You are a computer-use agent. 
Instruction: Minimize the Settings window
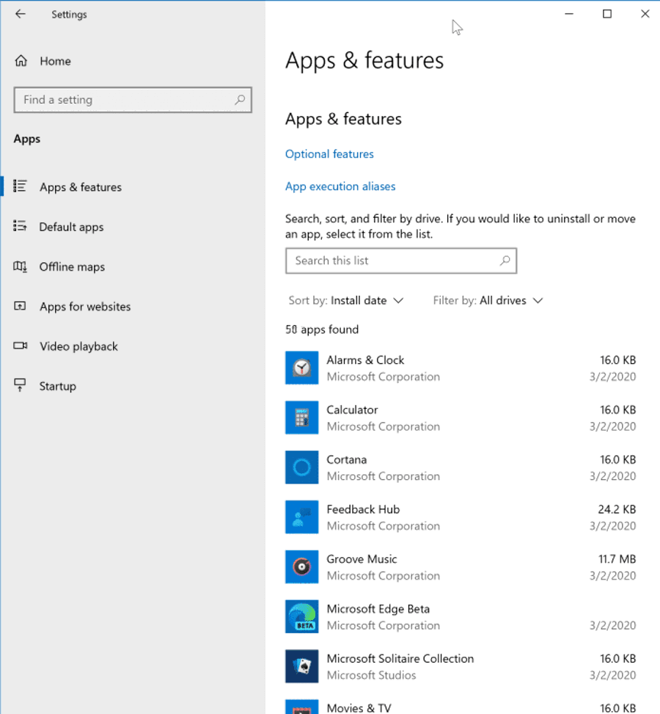(569, 14)
